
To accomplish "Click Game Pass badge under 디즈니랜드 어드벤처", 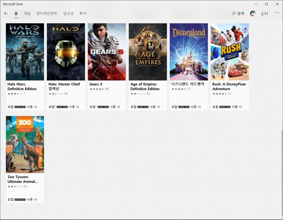I will pos(184,107).
